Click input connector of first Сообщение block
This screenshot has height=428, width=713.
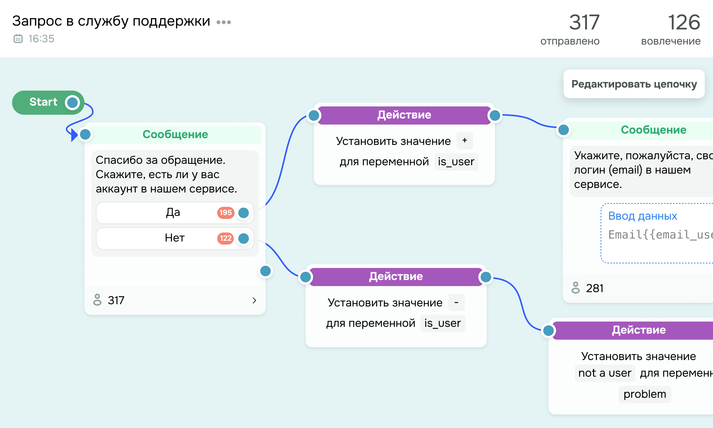tap(86, 134)
